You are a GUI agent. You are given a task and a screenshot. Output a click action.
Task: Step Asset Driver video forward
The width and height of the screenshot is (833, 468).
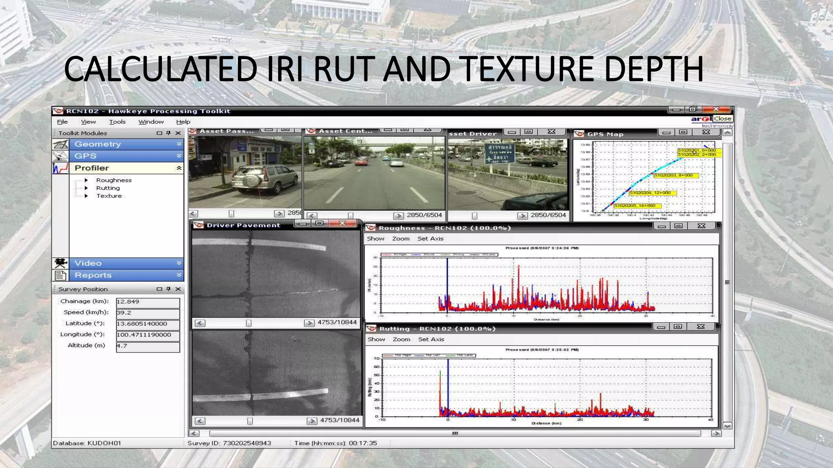coord(522,216)
